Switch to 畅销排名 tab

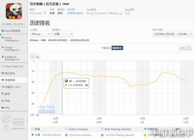tap(117, 48)
